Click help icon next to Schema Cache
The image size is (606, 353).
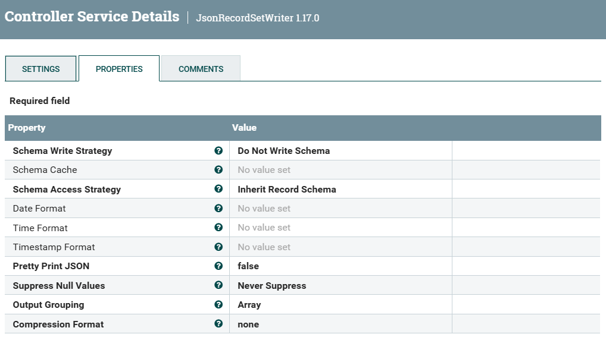click(x=218, y=170)
